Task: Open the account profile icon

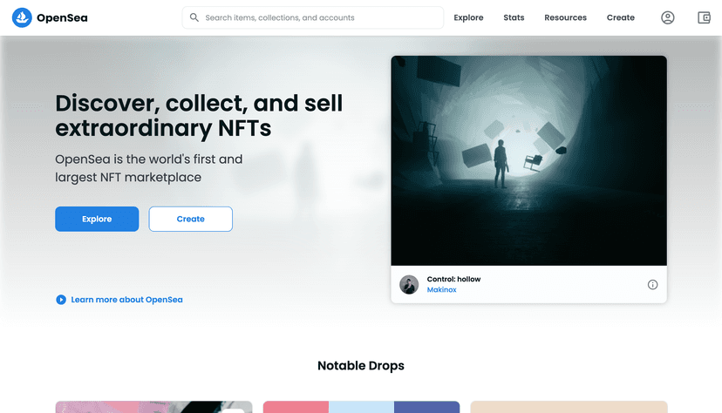Action: point(668,17)
